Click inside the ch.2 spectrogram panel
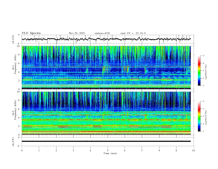Screen dimensions: 218x169 106,113
